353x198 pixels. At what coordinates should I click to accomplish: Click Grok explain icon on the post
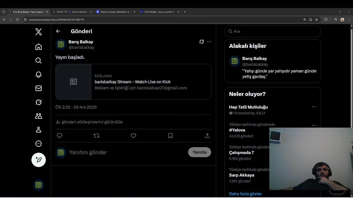coord(202,42)
